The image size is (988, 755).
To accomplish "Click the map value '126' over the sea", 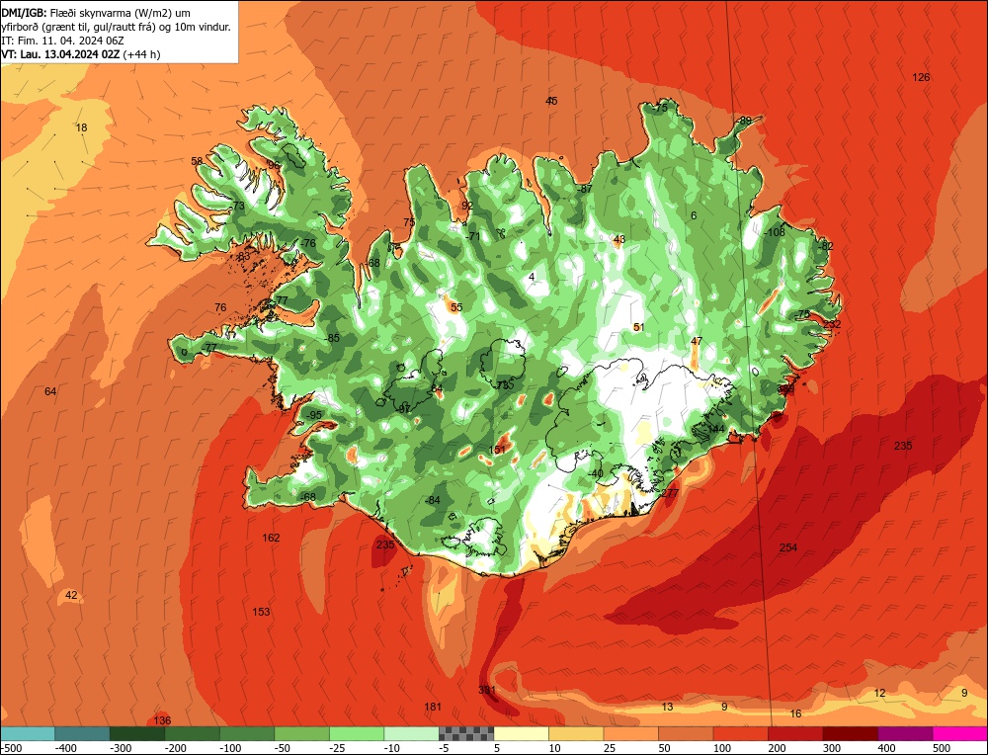I will (921, 77).
